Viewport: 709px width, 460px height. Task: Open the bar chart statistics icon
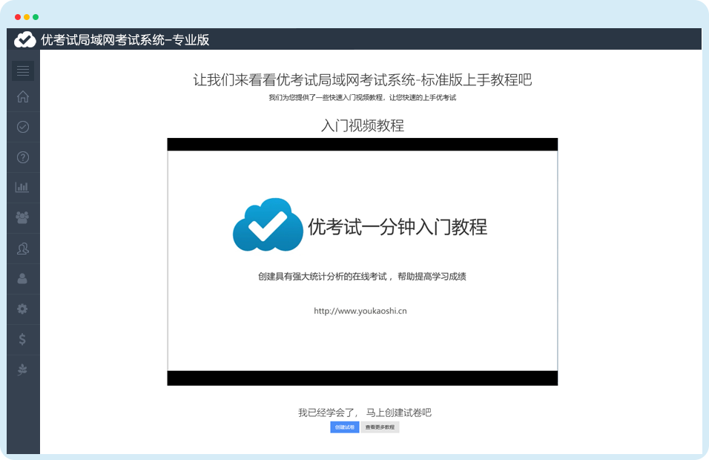pos(23,187)
